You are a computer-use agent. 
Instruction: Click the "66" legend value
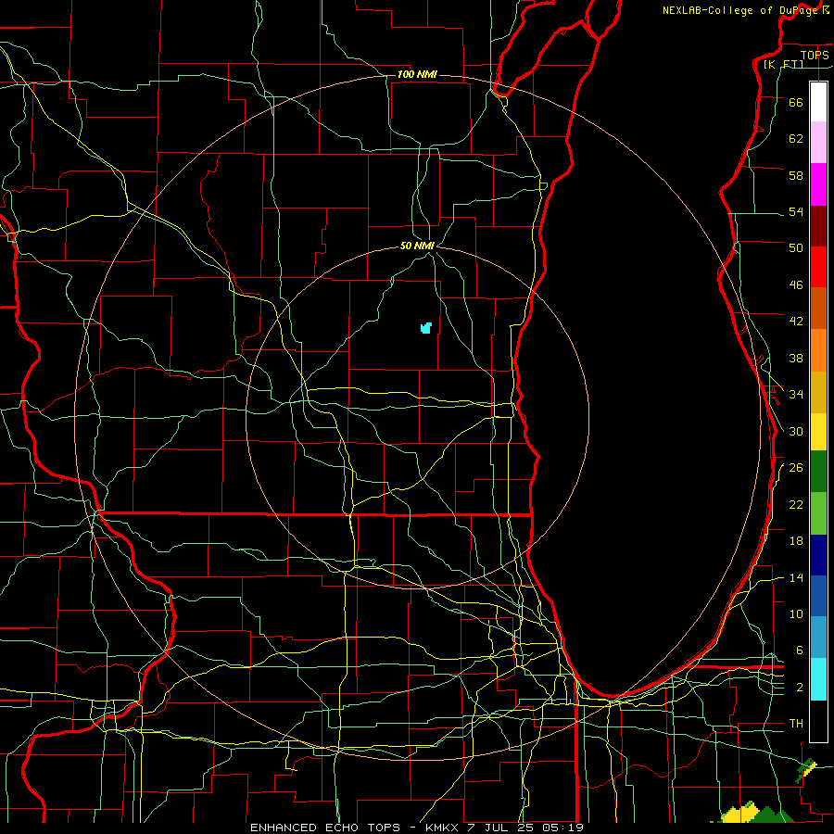[x=796, y=102]
